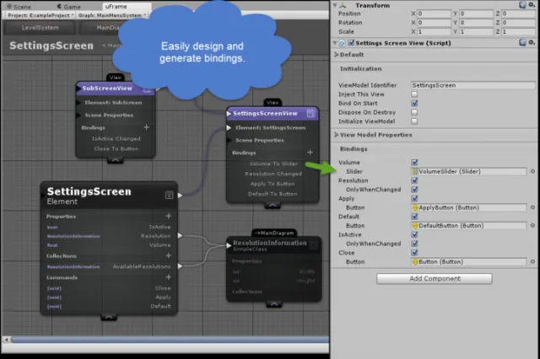
Task: Switch to the Game tab
Action: pyautogui.click(x=68, y=7)
